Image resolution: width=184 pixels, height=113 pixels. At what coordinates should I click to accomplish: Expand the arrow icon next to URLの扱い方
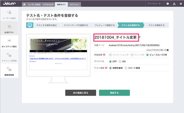click(x=168, y=50)
